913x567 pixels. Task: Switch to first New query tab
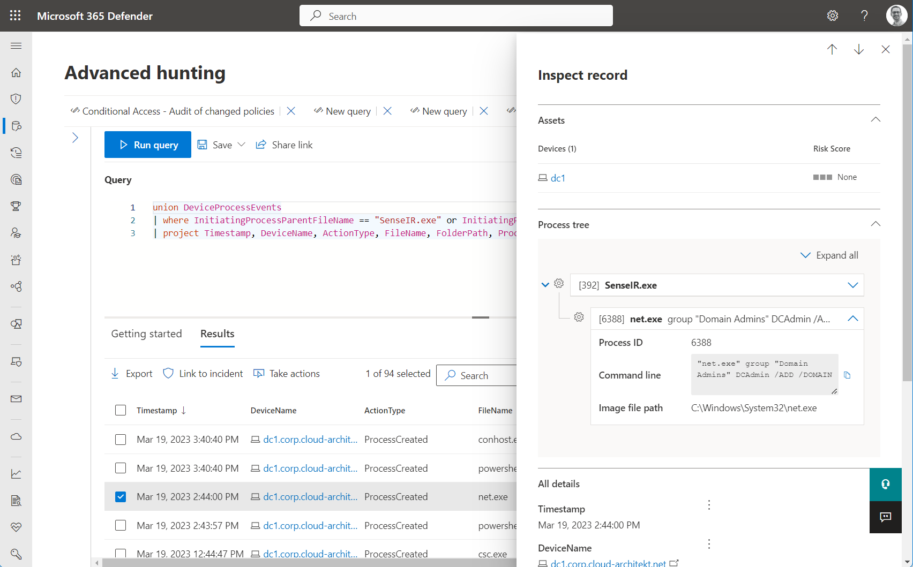coord(342,111)
